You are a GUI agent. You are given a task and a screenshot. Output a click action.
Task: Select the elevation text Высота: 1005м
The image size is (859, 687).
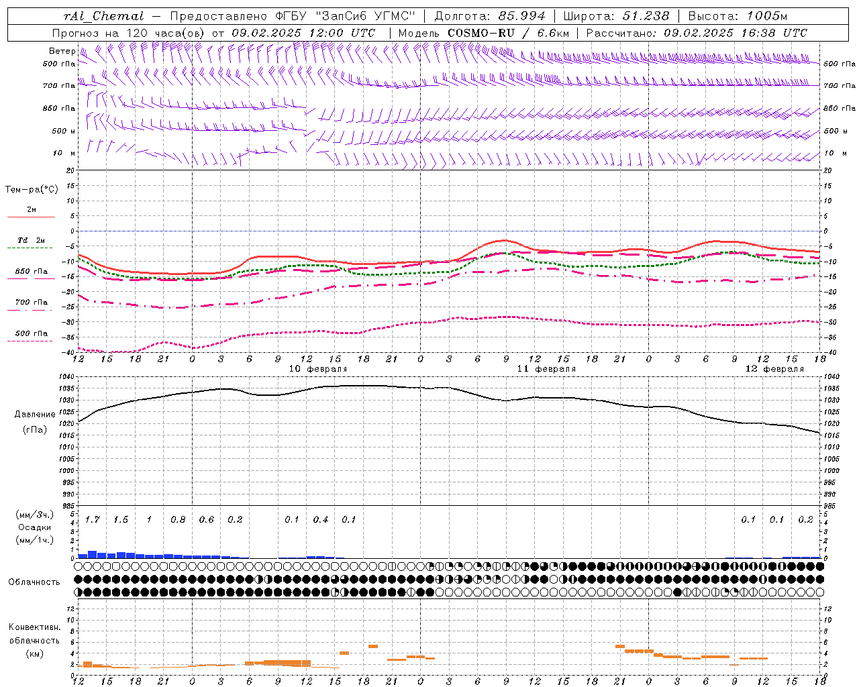738,16
